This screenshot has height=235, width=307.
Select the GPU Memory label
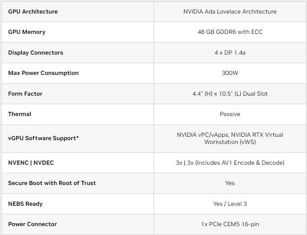click(x=27, y=32)
